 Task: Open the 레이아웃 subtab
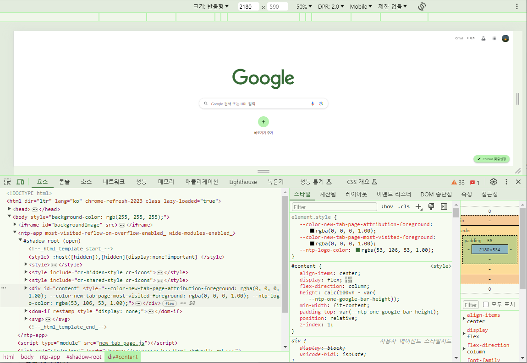[x=356, y=194]
